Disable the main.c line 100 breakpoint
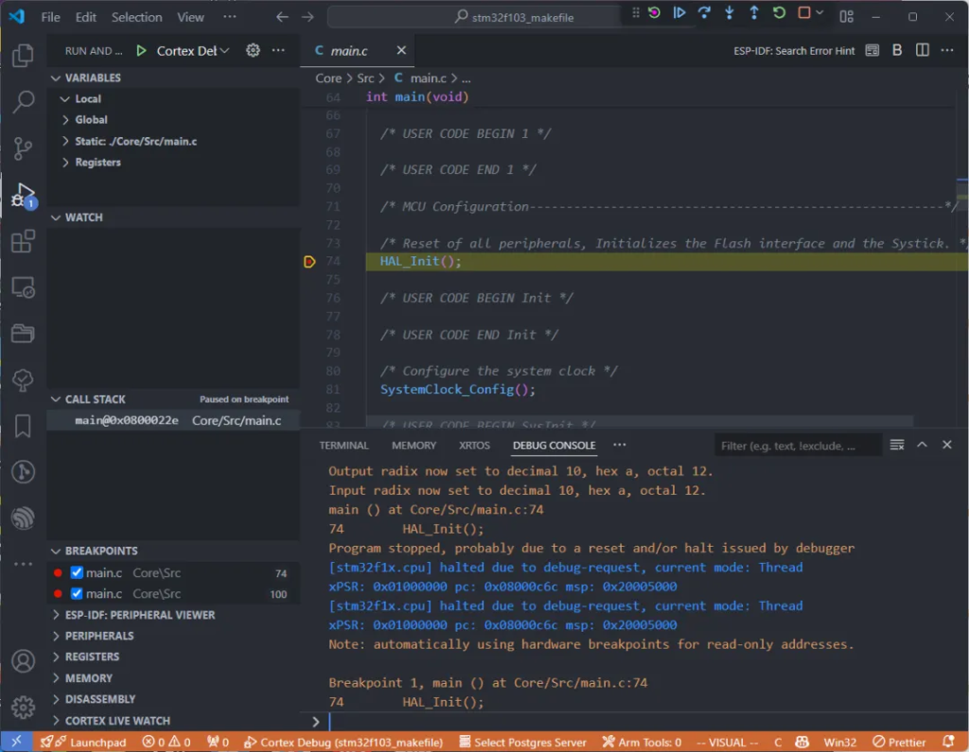Screen dimensions: 969x752 pos(78,594)
